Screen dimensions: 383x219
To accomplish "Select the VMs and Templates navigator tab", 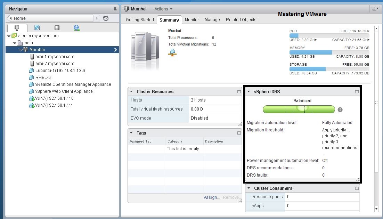I will (x=37, y=27).
